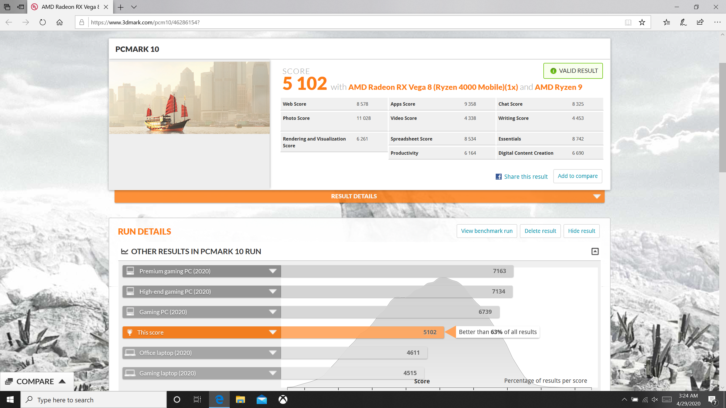Image resolution: width=726 pixels, height=408 pixels.
Task: Click the VALID RESULT badge
Action: point(573,71)
